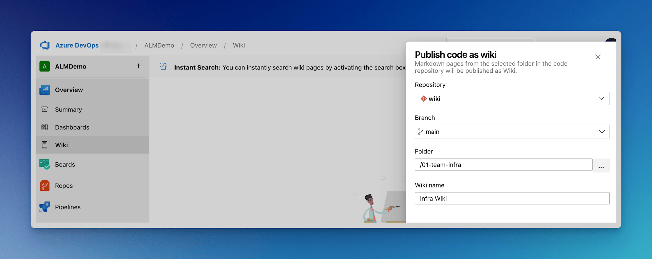
Task: Select the Overview sidebar item
Action: [x=93, y=90]
